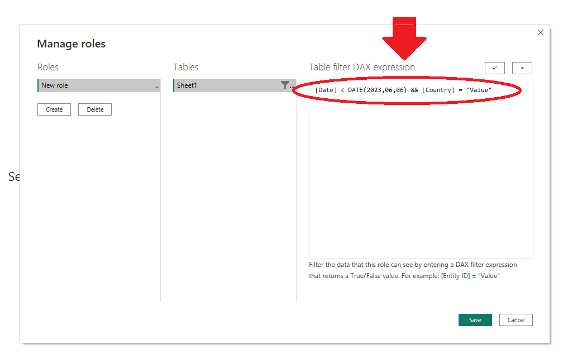568x354 pixels.
Task: Delete the selected role
Action: tap(94, 109)
